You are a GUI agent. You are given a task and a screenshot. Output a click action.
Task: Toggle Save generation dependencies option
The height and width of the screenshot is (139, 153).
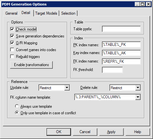click(x=12, y=36)
